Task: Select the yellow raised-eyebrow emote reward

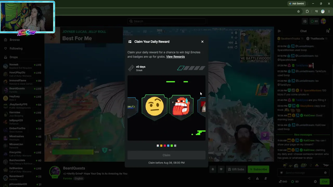Action: coord(155,107)
